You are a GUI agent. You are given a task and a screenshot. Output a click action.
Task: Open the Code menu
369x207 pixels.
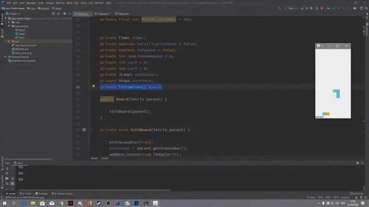click(41, 3)
